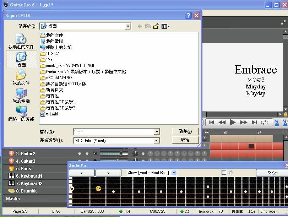Screen dimensions: 288x217
Task: Open 我的電腦 in the places bar
Action: point(21,96)
